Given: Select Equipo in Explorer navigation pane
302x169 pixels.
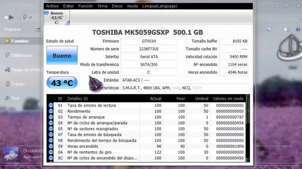Looking at the screenshot, I should 18,84.
